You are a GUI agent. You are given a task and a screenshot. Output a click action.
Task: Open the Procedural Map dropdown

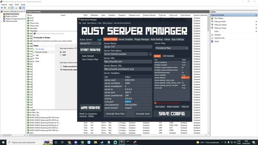point(172,48)
